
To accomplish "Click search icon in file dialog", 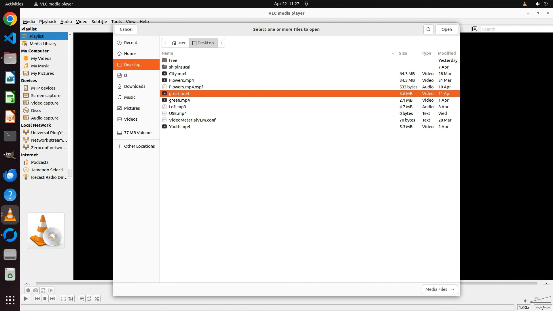I will (428, 29).
